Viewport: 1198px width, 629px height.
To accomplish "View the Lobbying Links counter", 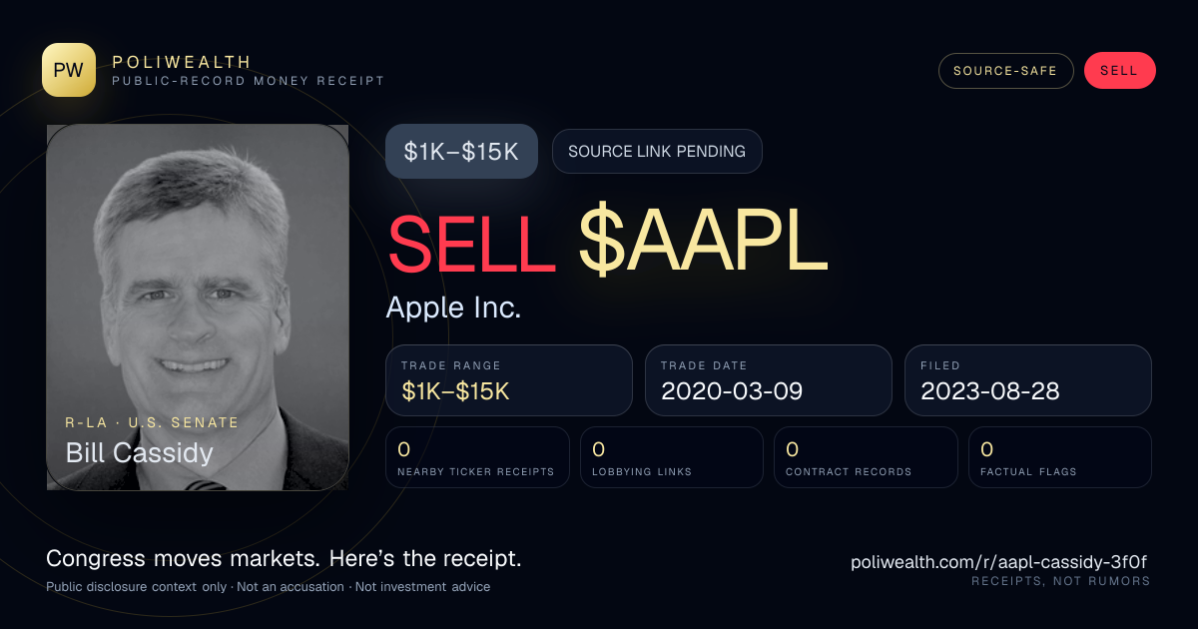I will coord(672,457).
